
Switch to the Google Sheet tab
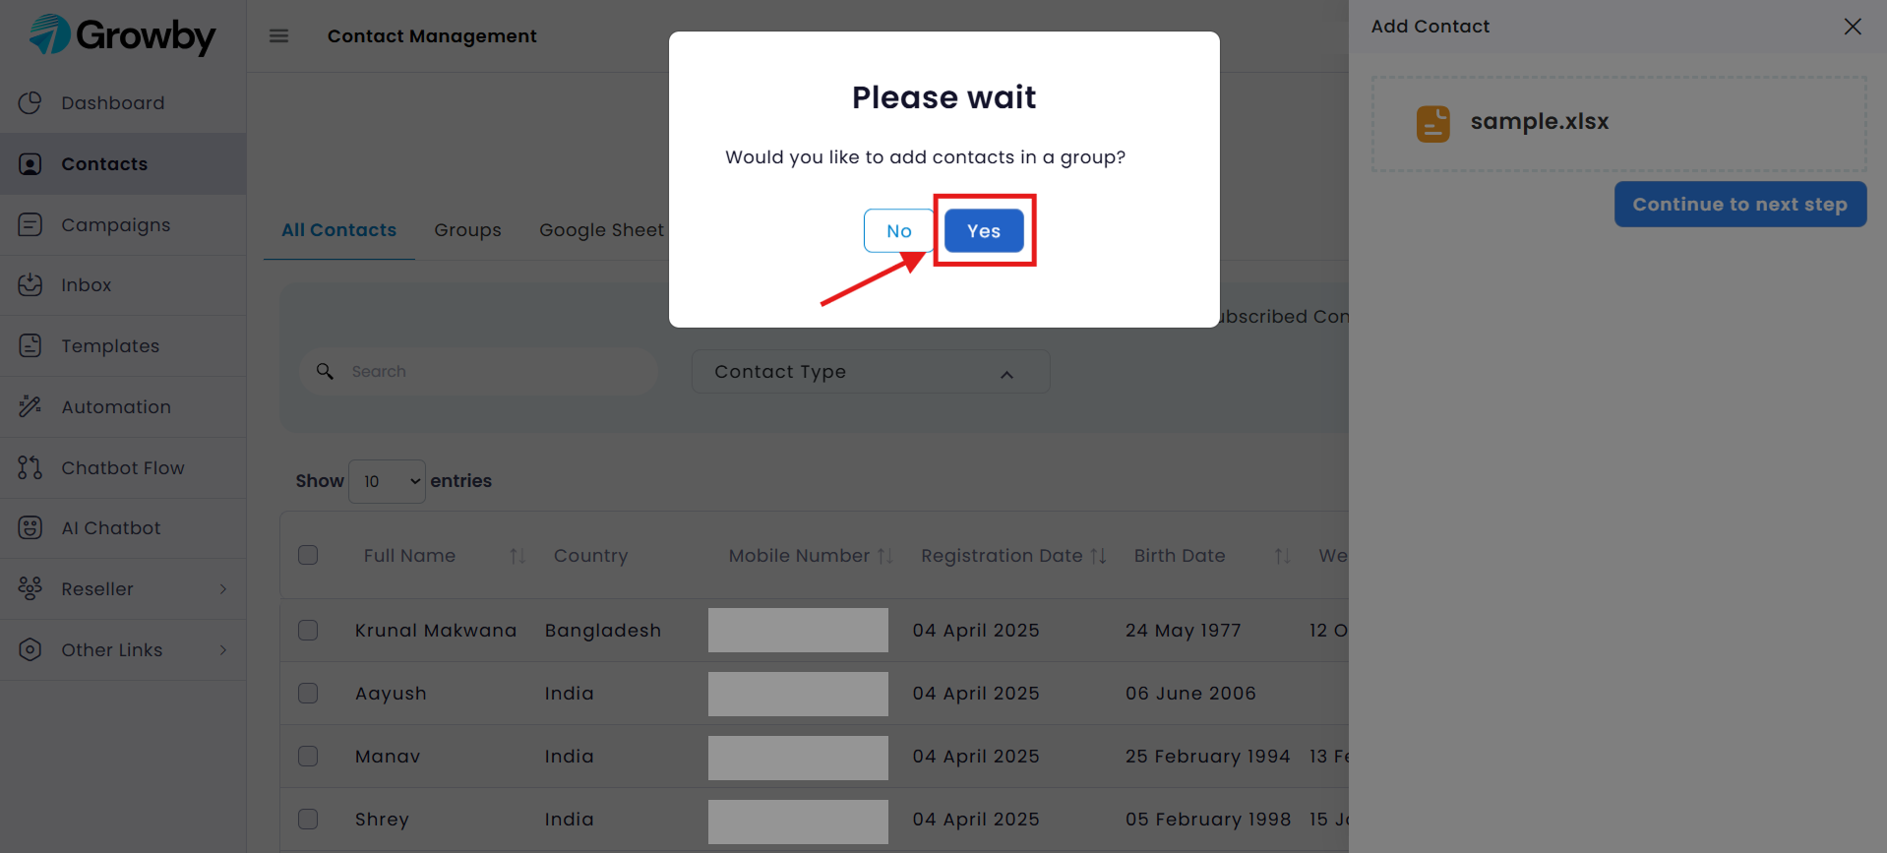tap(601, 230)
